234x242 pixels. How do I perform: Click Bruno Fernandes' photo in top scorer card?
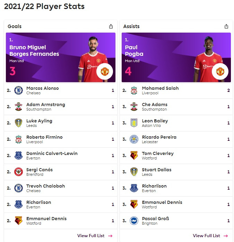click(x=93, y=59)
